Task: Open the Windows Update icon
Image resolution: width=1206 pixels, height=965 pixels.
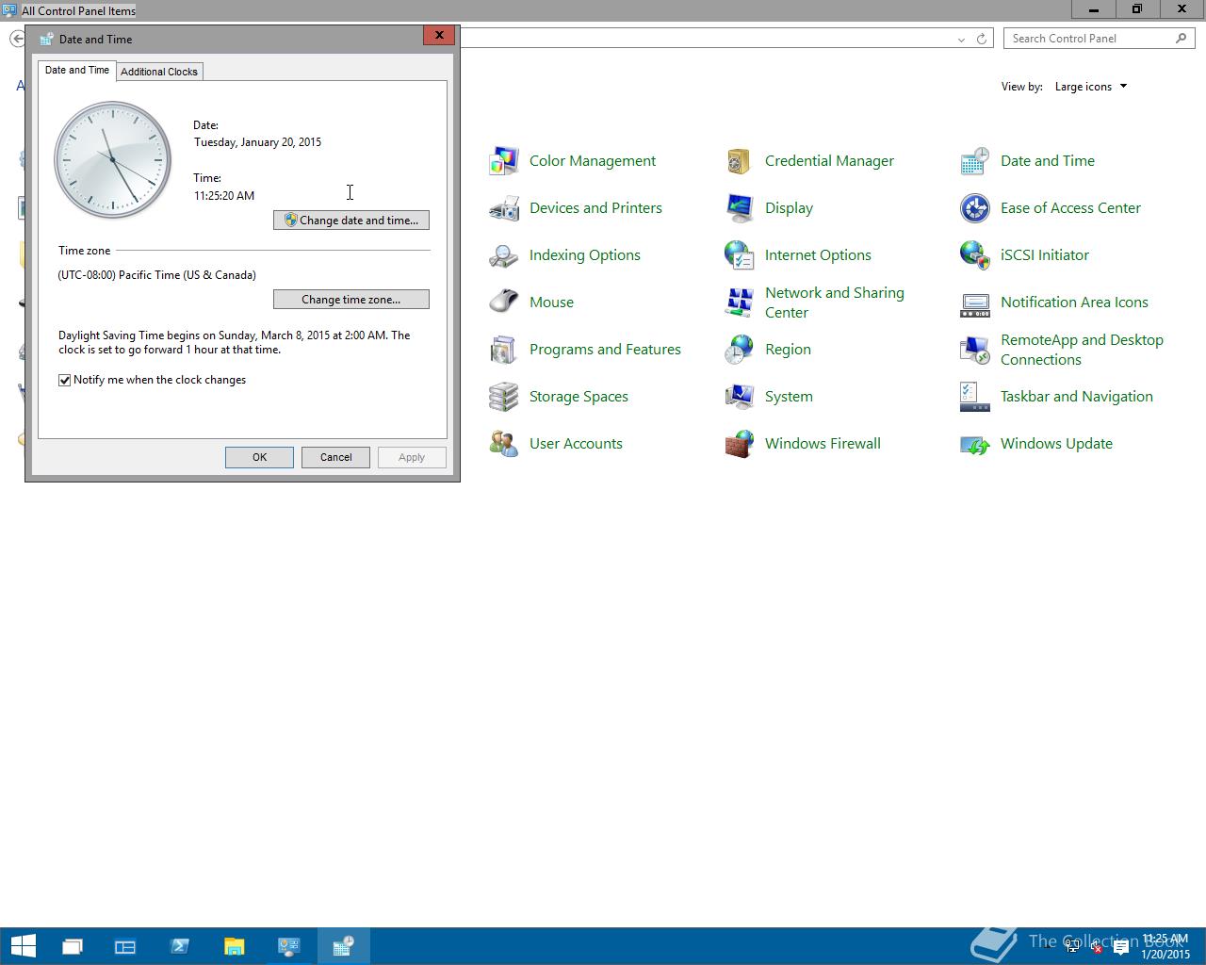Action: click(974, 444)
